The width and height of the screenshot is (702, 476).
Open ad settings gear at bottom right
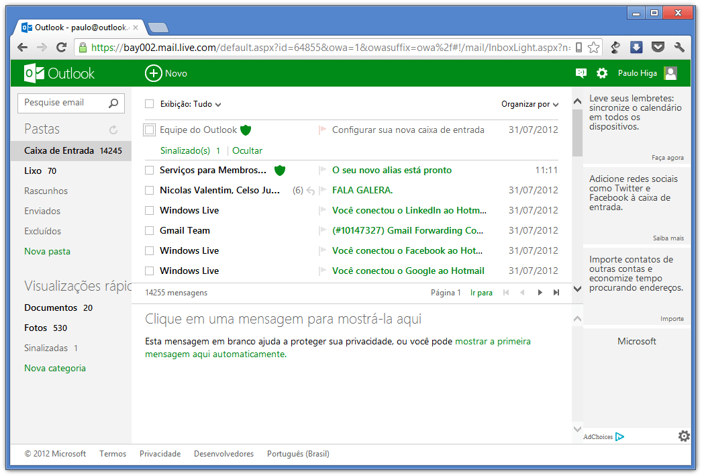coord(684,436)
